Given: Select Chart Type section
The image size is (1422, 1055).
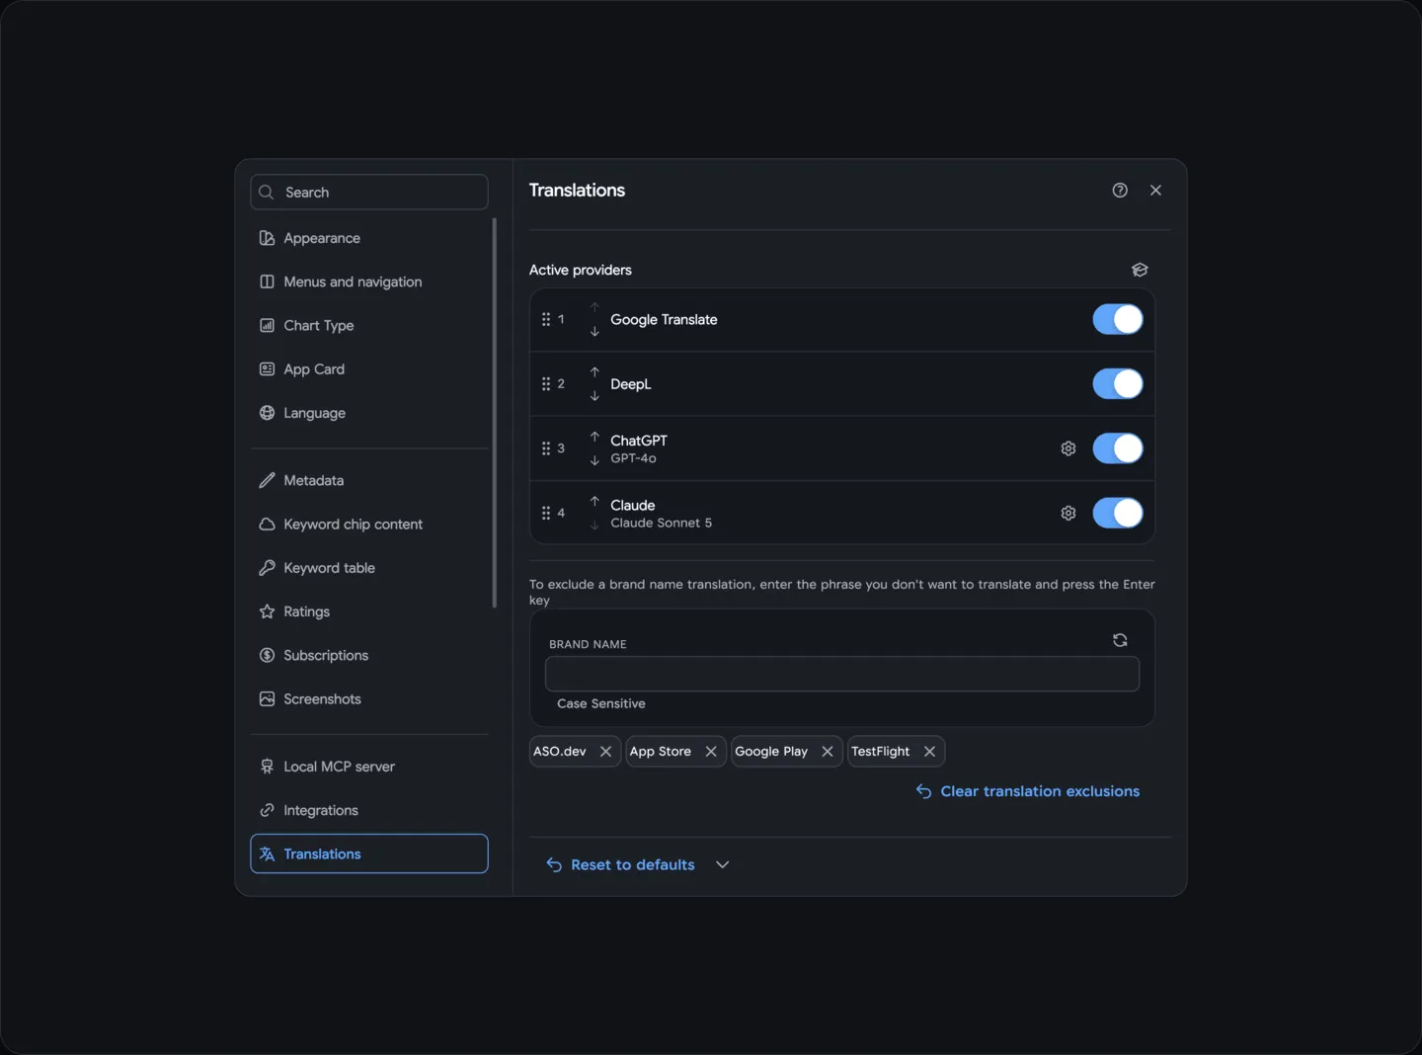Looking at the screenshot, I should click(x=369, y=325).
